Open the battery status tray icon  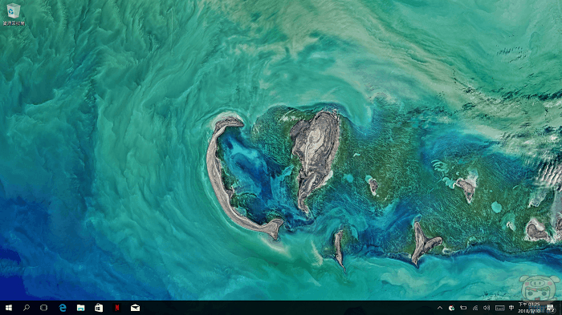point(463,308)
